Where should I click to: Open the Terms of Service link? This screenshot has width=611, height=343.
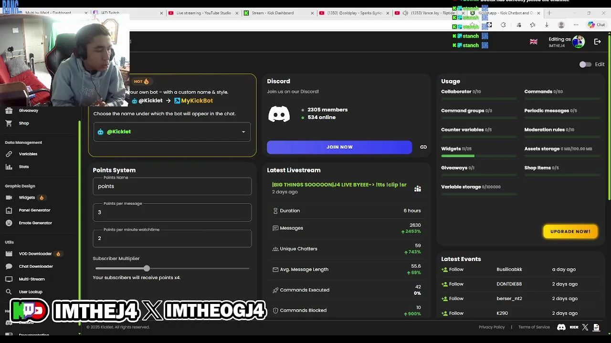(x=534, y=327)
